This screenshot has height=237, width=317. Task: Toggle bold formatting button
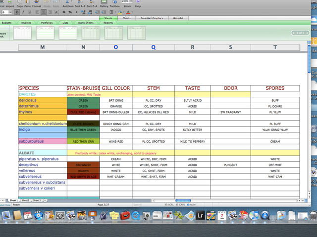coord(17,12)
